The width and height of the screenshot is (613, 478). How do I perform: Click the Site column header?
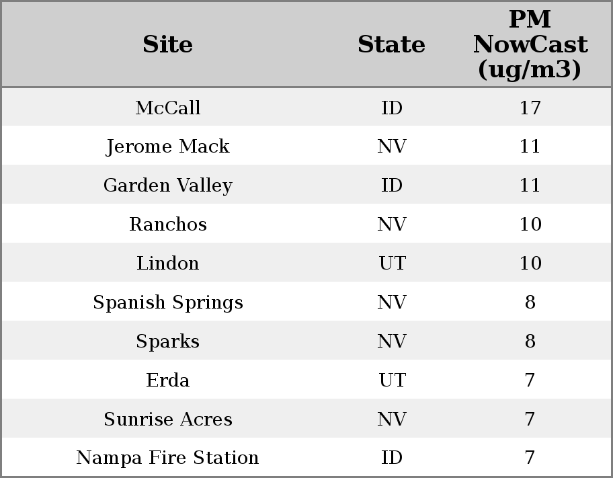(x=168, y=44)
